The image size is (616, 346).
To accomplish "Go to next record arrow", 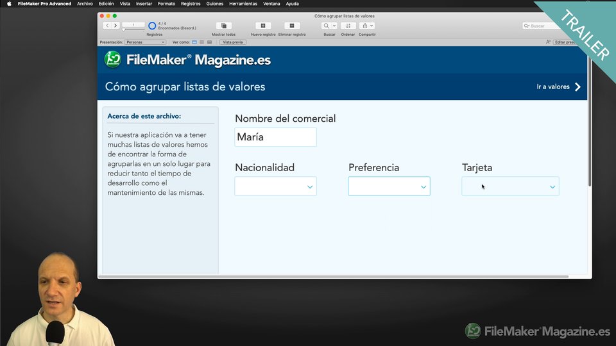I will point(116,26).
